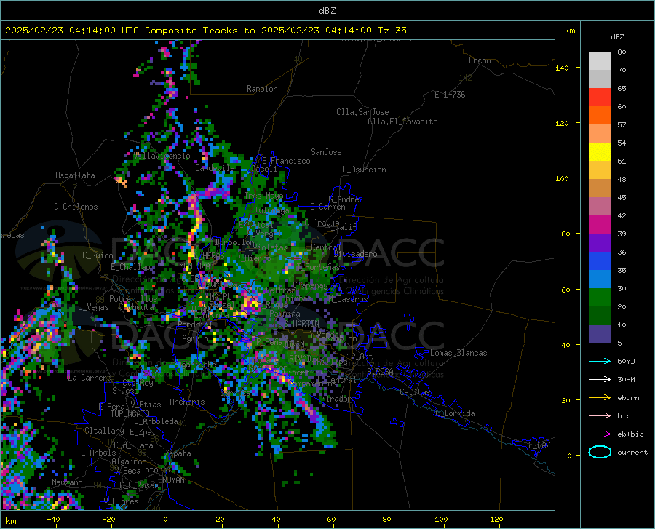
Task: Click the Divisadero label
Action: (355, 254)
